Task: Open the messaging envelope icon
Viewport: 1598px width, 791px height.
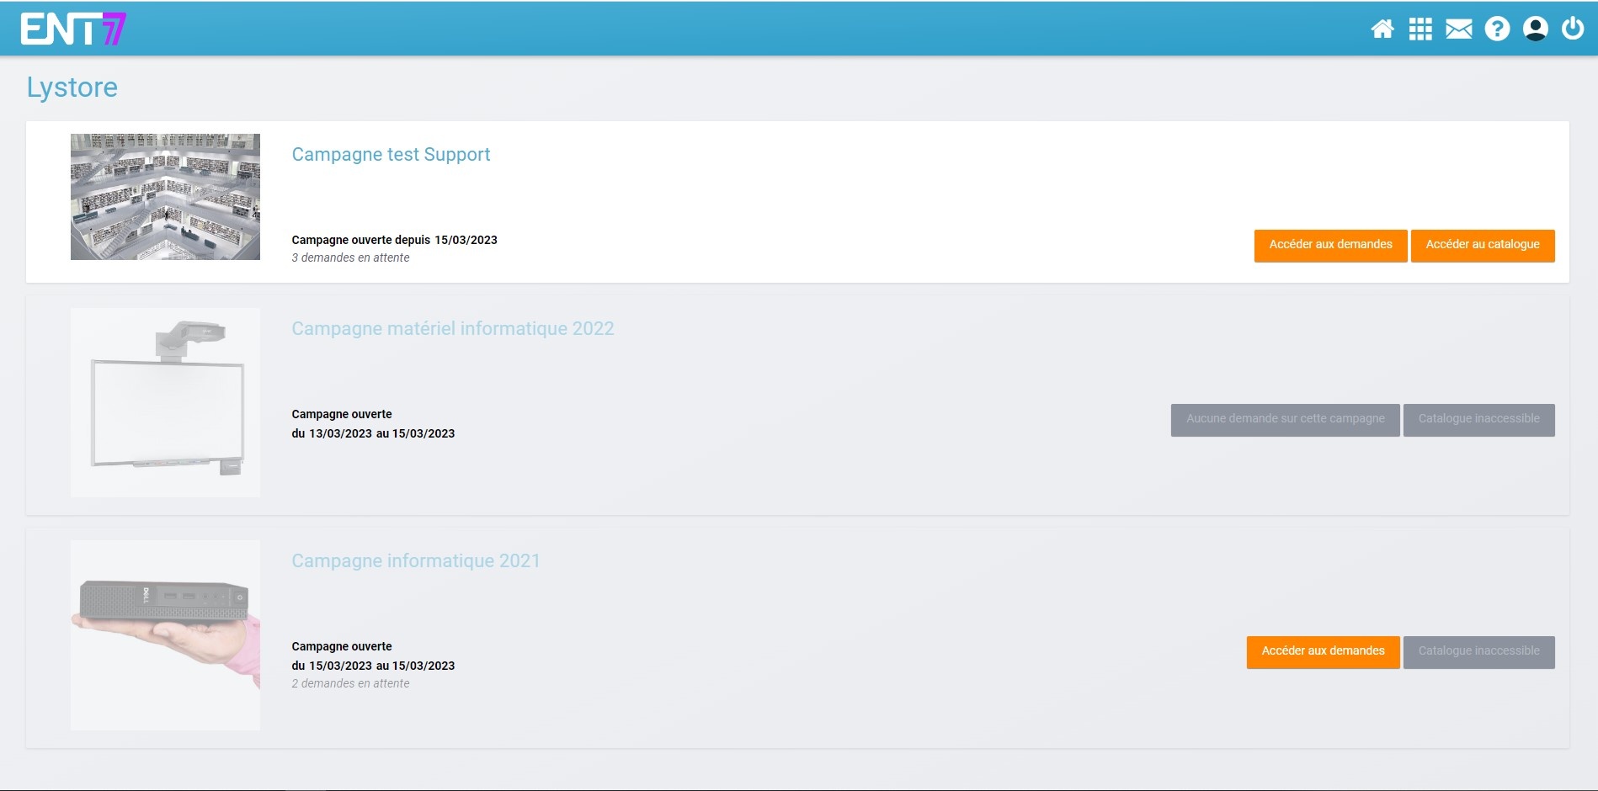Action: [x=1458, y=29]
